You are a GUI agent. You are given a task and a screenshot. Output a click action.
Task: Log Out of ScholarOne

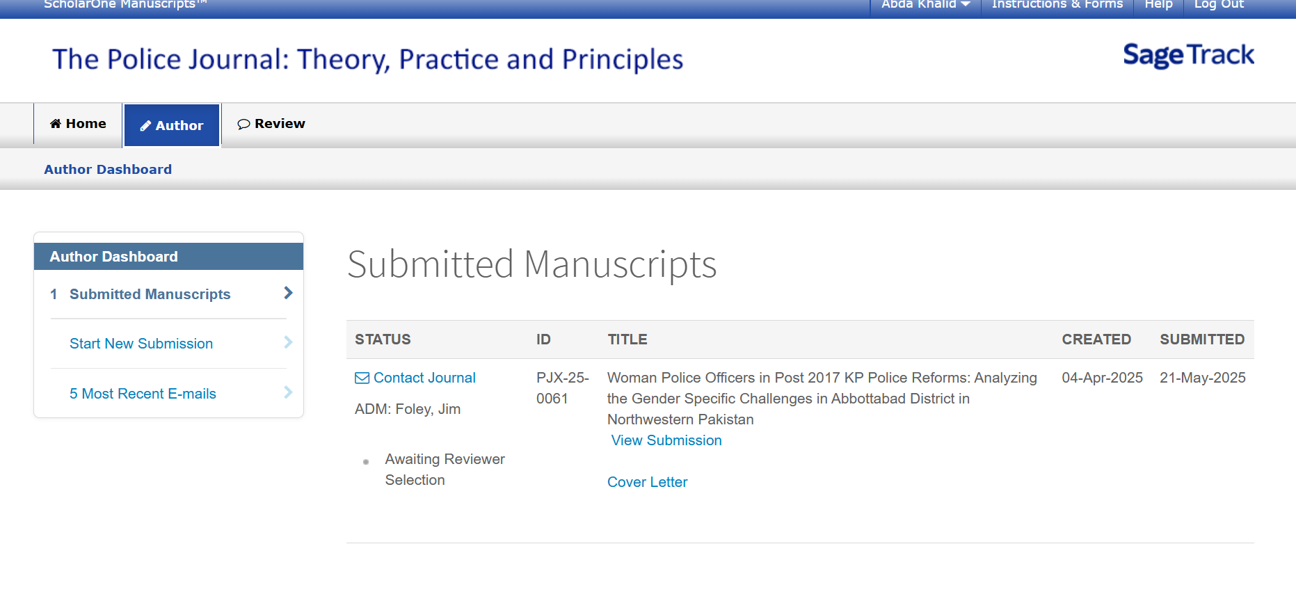tap(1219, 5)
